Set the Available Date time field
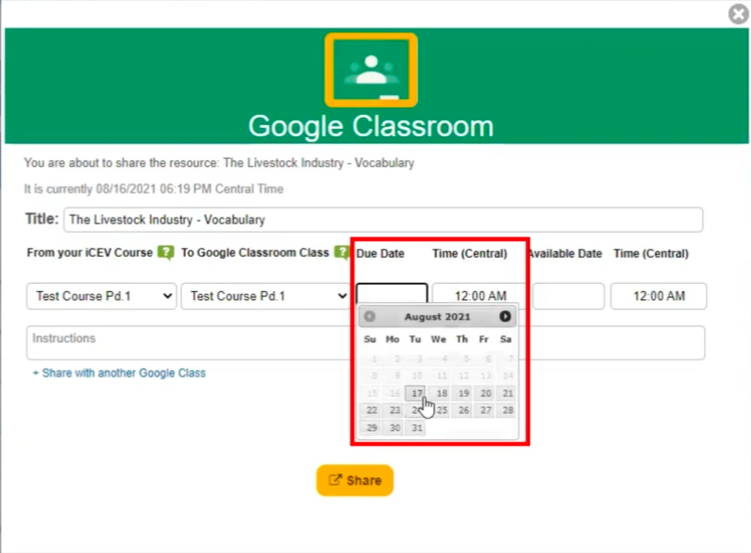Viewport: 751px width, 553px height. click(x=658, y=296)
